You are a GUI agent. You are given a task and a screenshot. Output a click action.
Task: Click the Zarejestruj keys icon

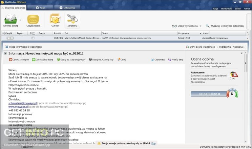[x=72, y=19]
